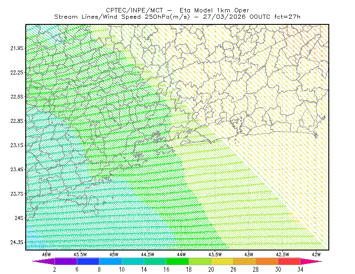Pick the teal-green swatch between 14 and 16
Screen dimensions: 355x274
click(x=155, y=261)
